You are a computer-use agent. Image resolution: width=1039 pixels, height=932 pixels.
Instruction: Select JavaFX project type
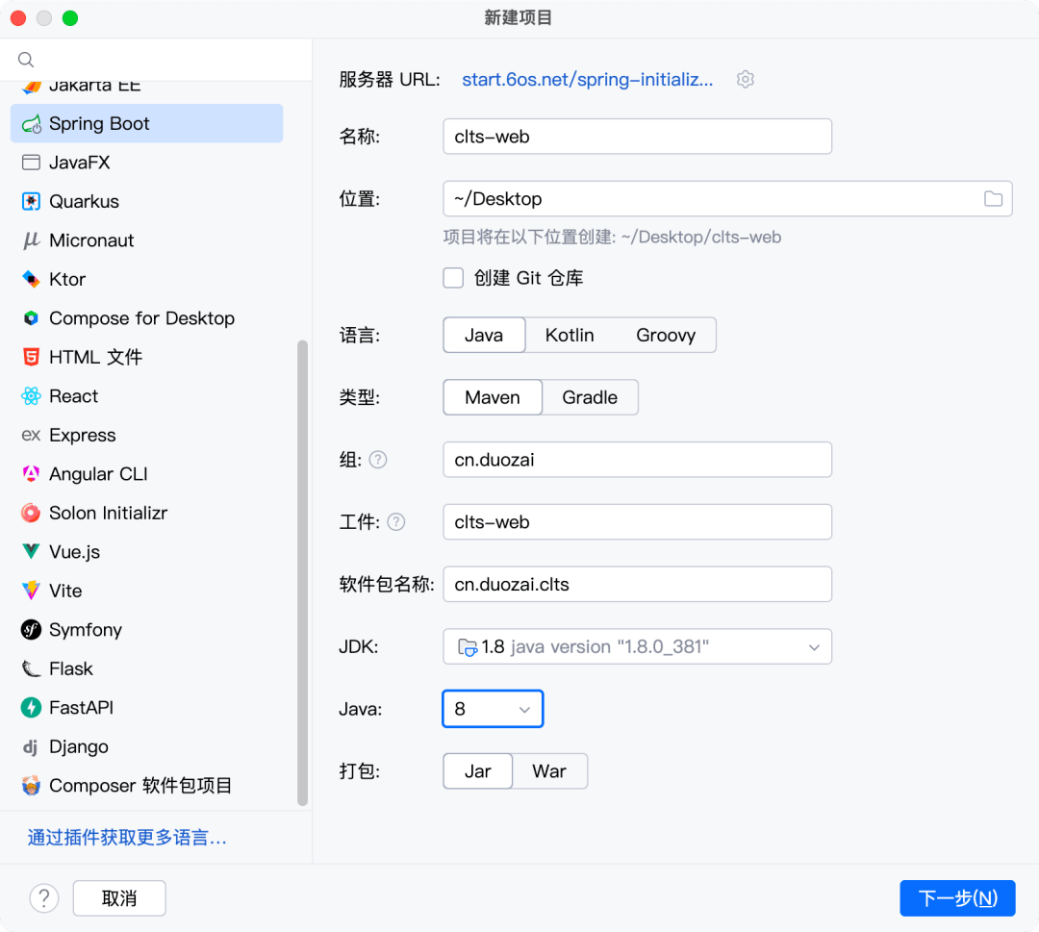(x=146, y=163)
